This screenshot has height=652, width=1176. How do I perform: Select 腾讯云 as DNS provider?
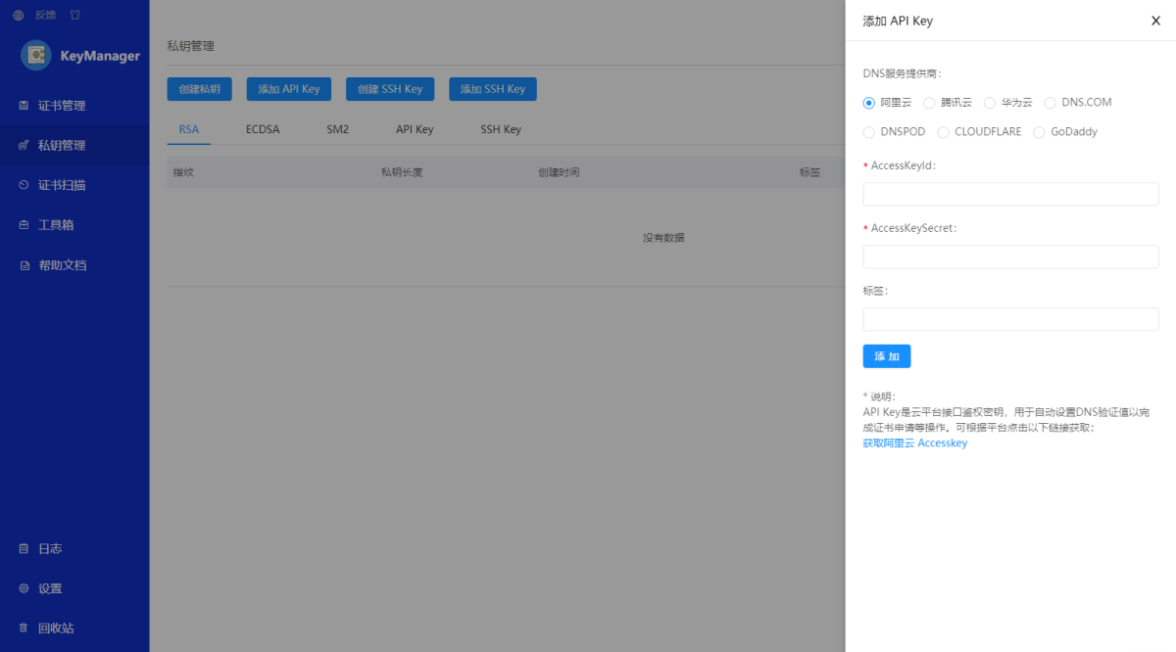[930, 103]
